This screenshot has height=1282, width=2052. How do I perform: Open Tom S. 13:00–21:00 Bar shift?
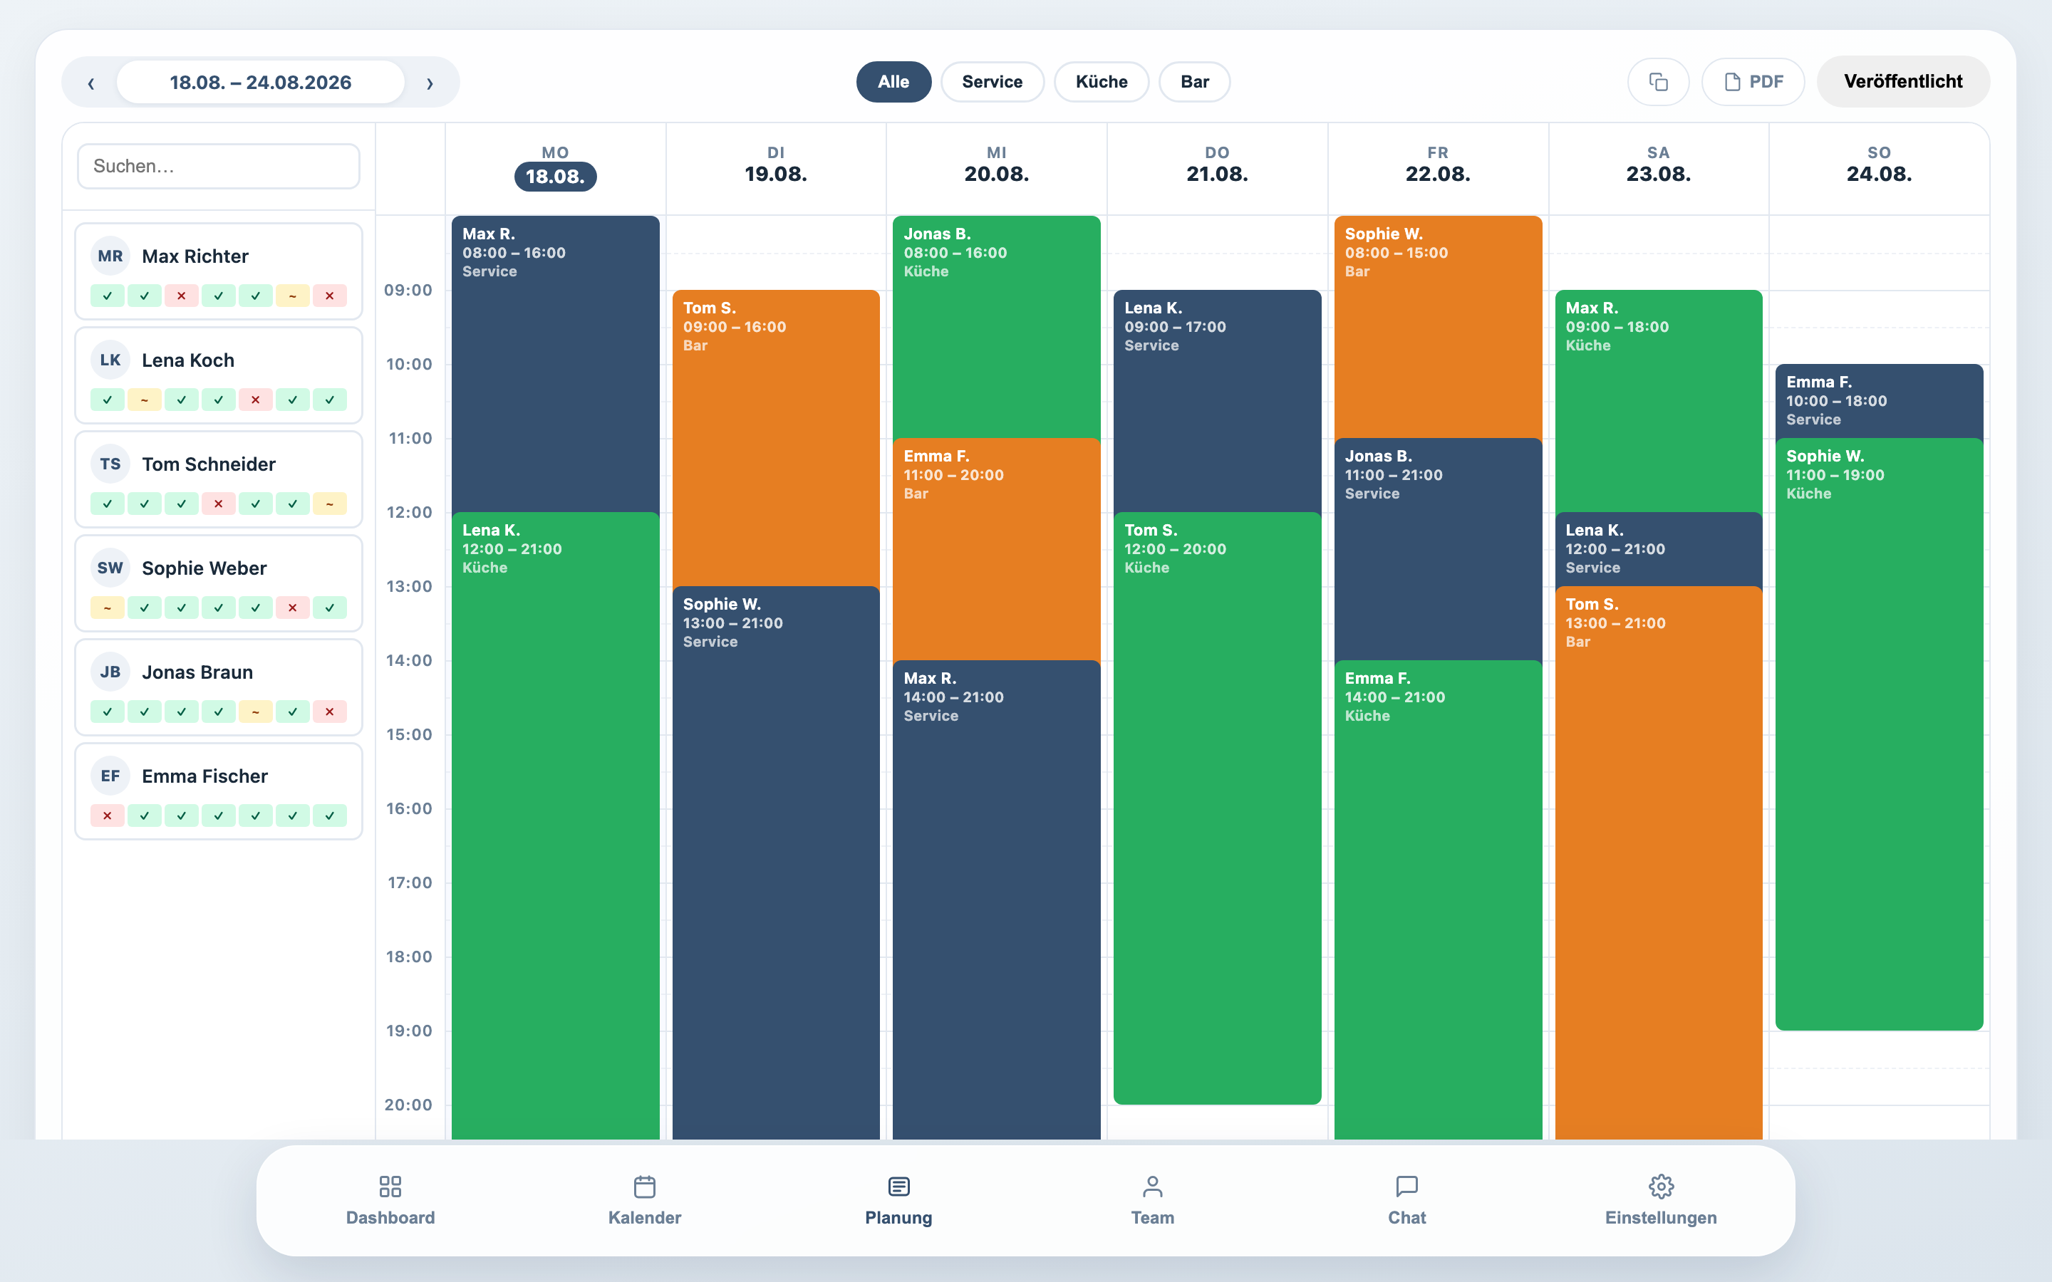coord(1659,863)
